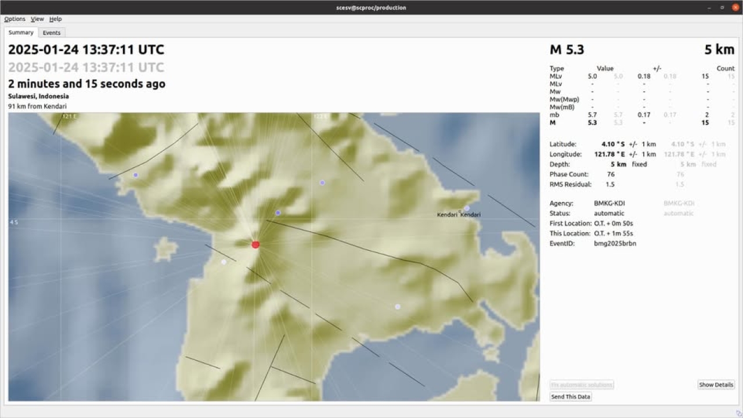
Task: Maximize the scesv application window
Action: click(723, 8)
